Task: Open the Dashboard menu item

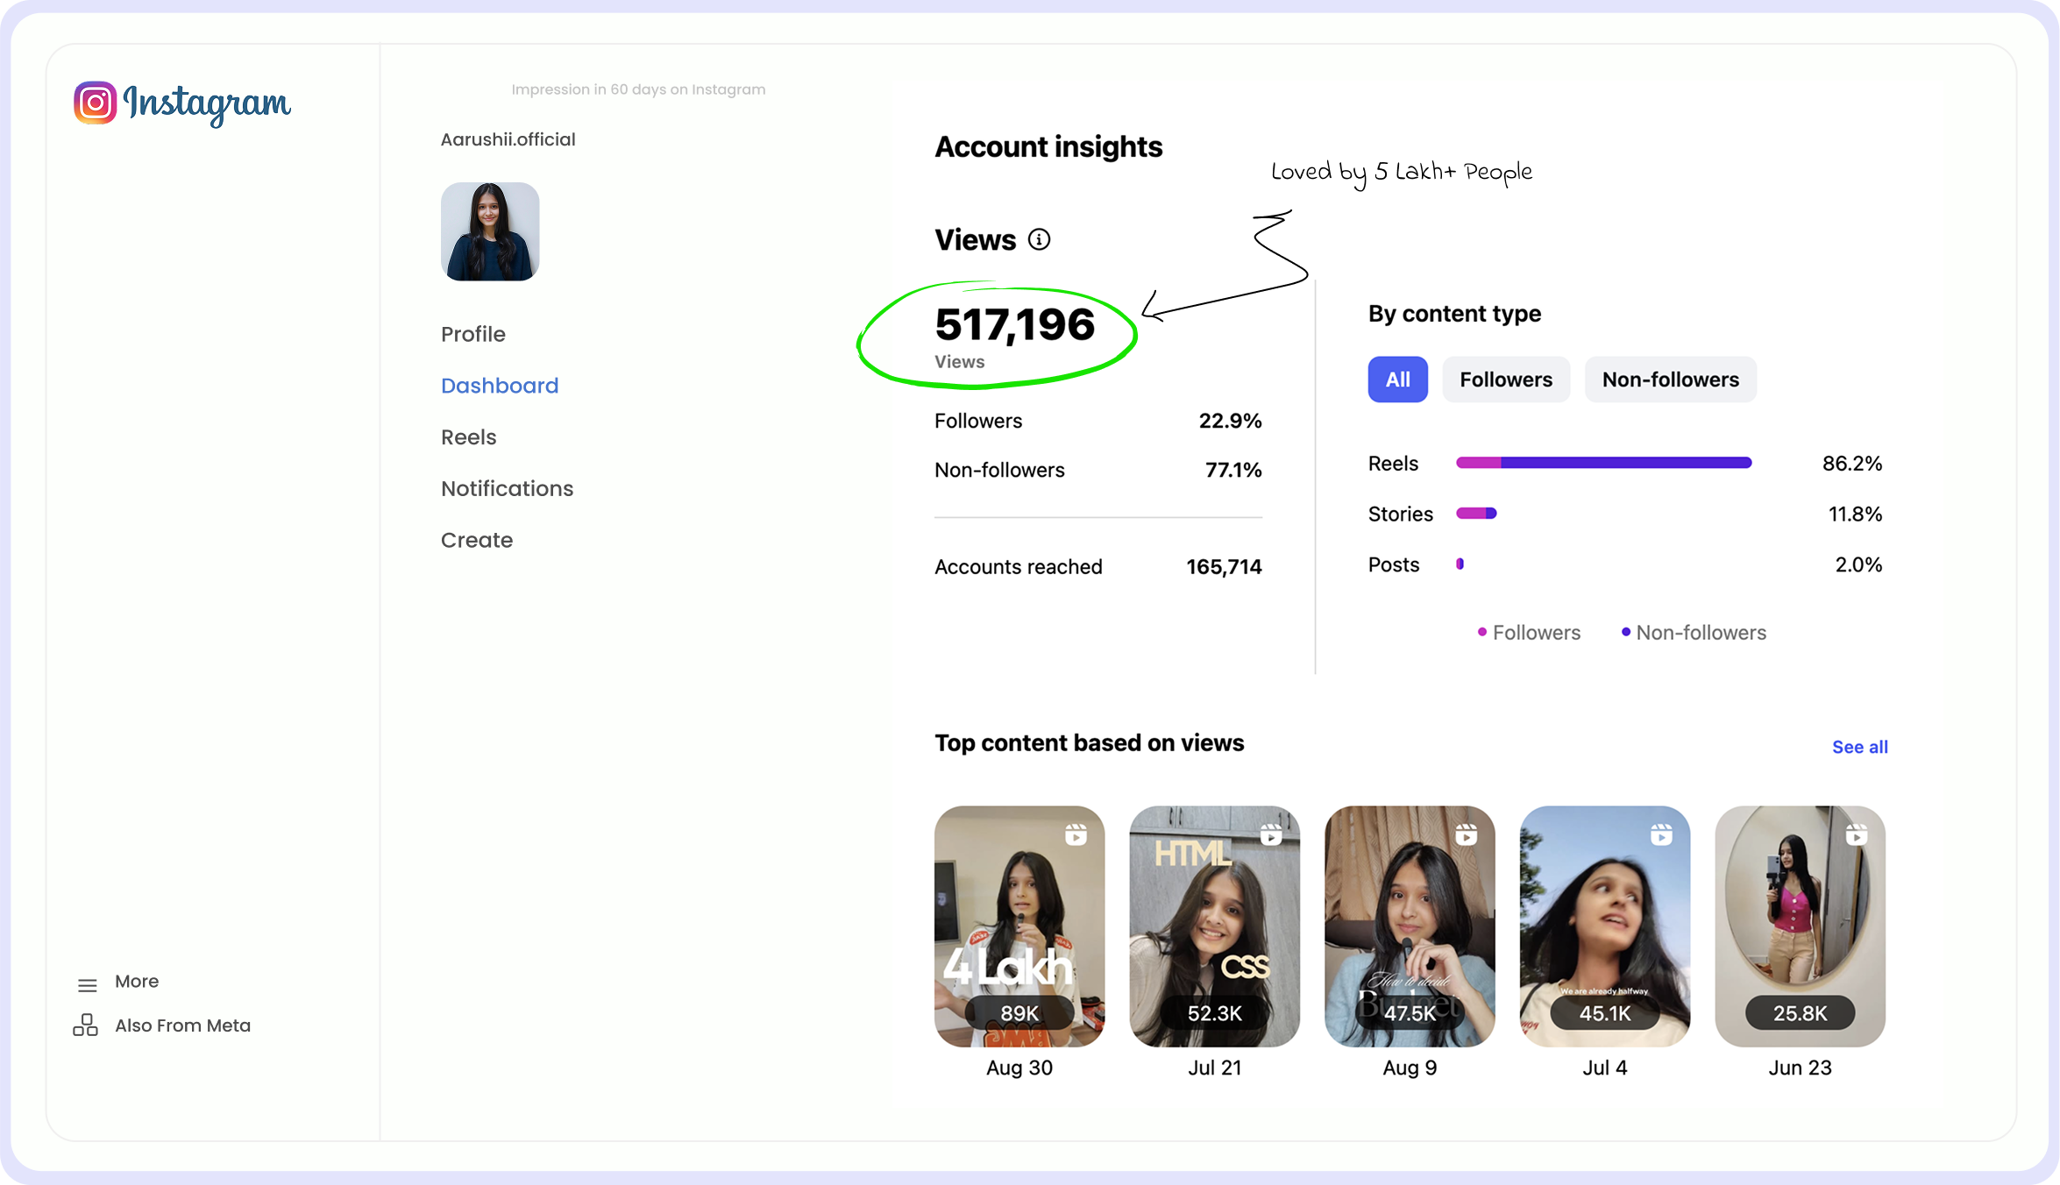Action: pos(499,386)
